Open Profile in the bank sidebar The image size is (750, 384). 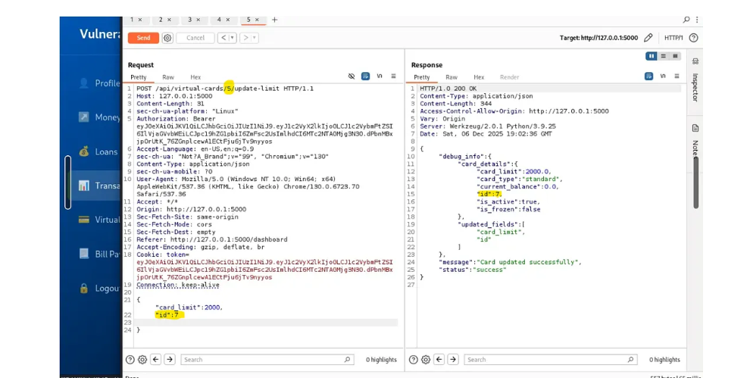(x=107, y=83)
